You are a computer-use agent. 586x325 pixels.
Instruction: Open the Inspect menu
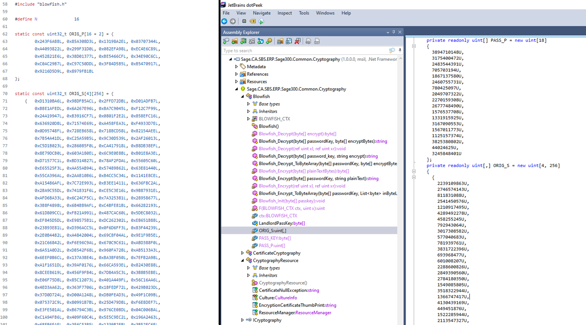(284, 13)
